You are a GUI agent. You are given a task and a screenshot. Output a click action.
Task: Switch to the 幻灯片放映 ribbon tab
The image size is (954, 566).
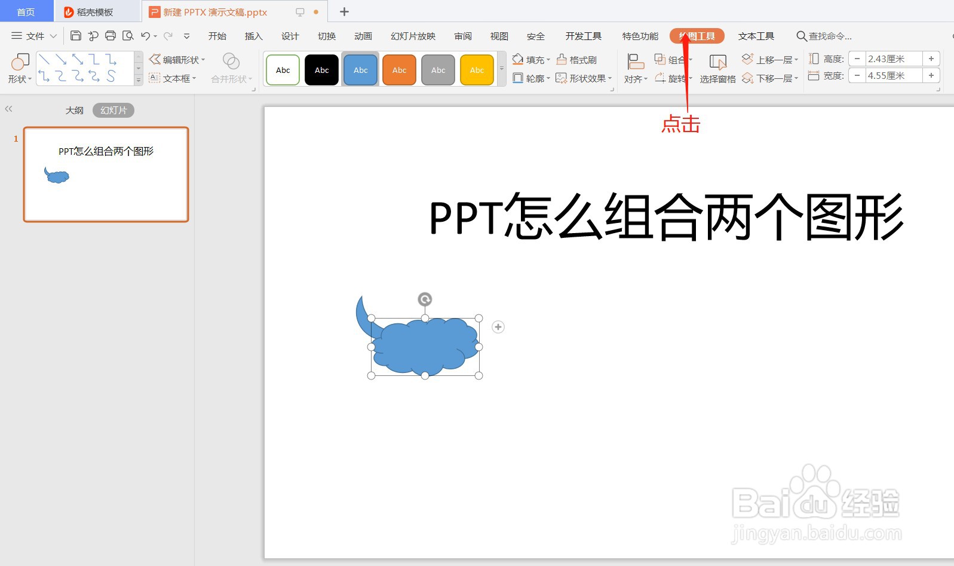coord(413,36)
